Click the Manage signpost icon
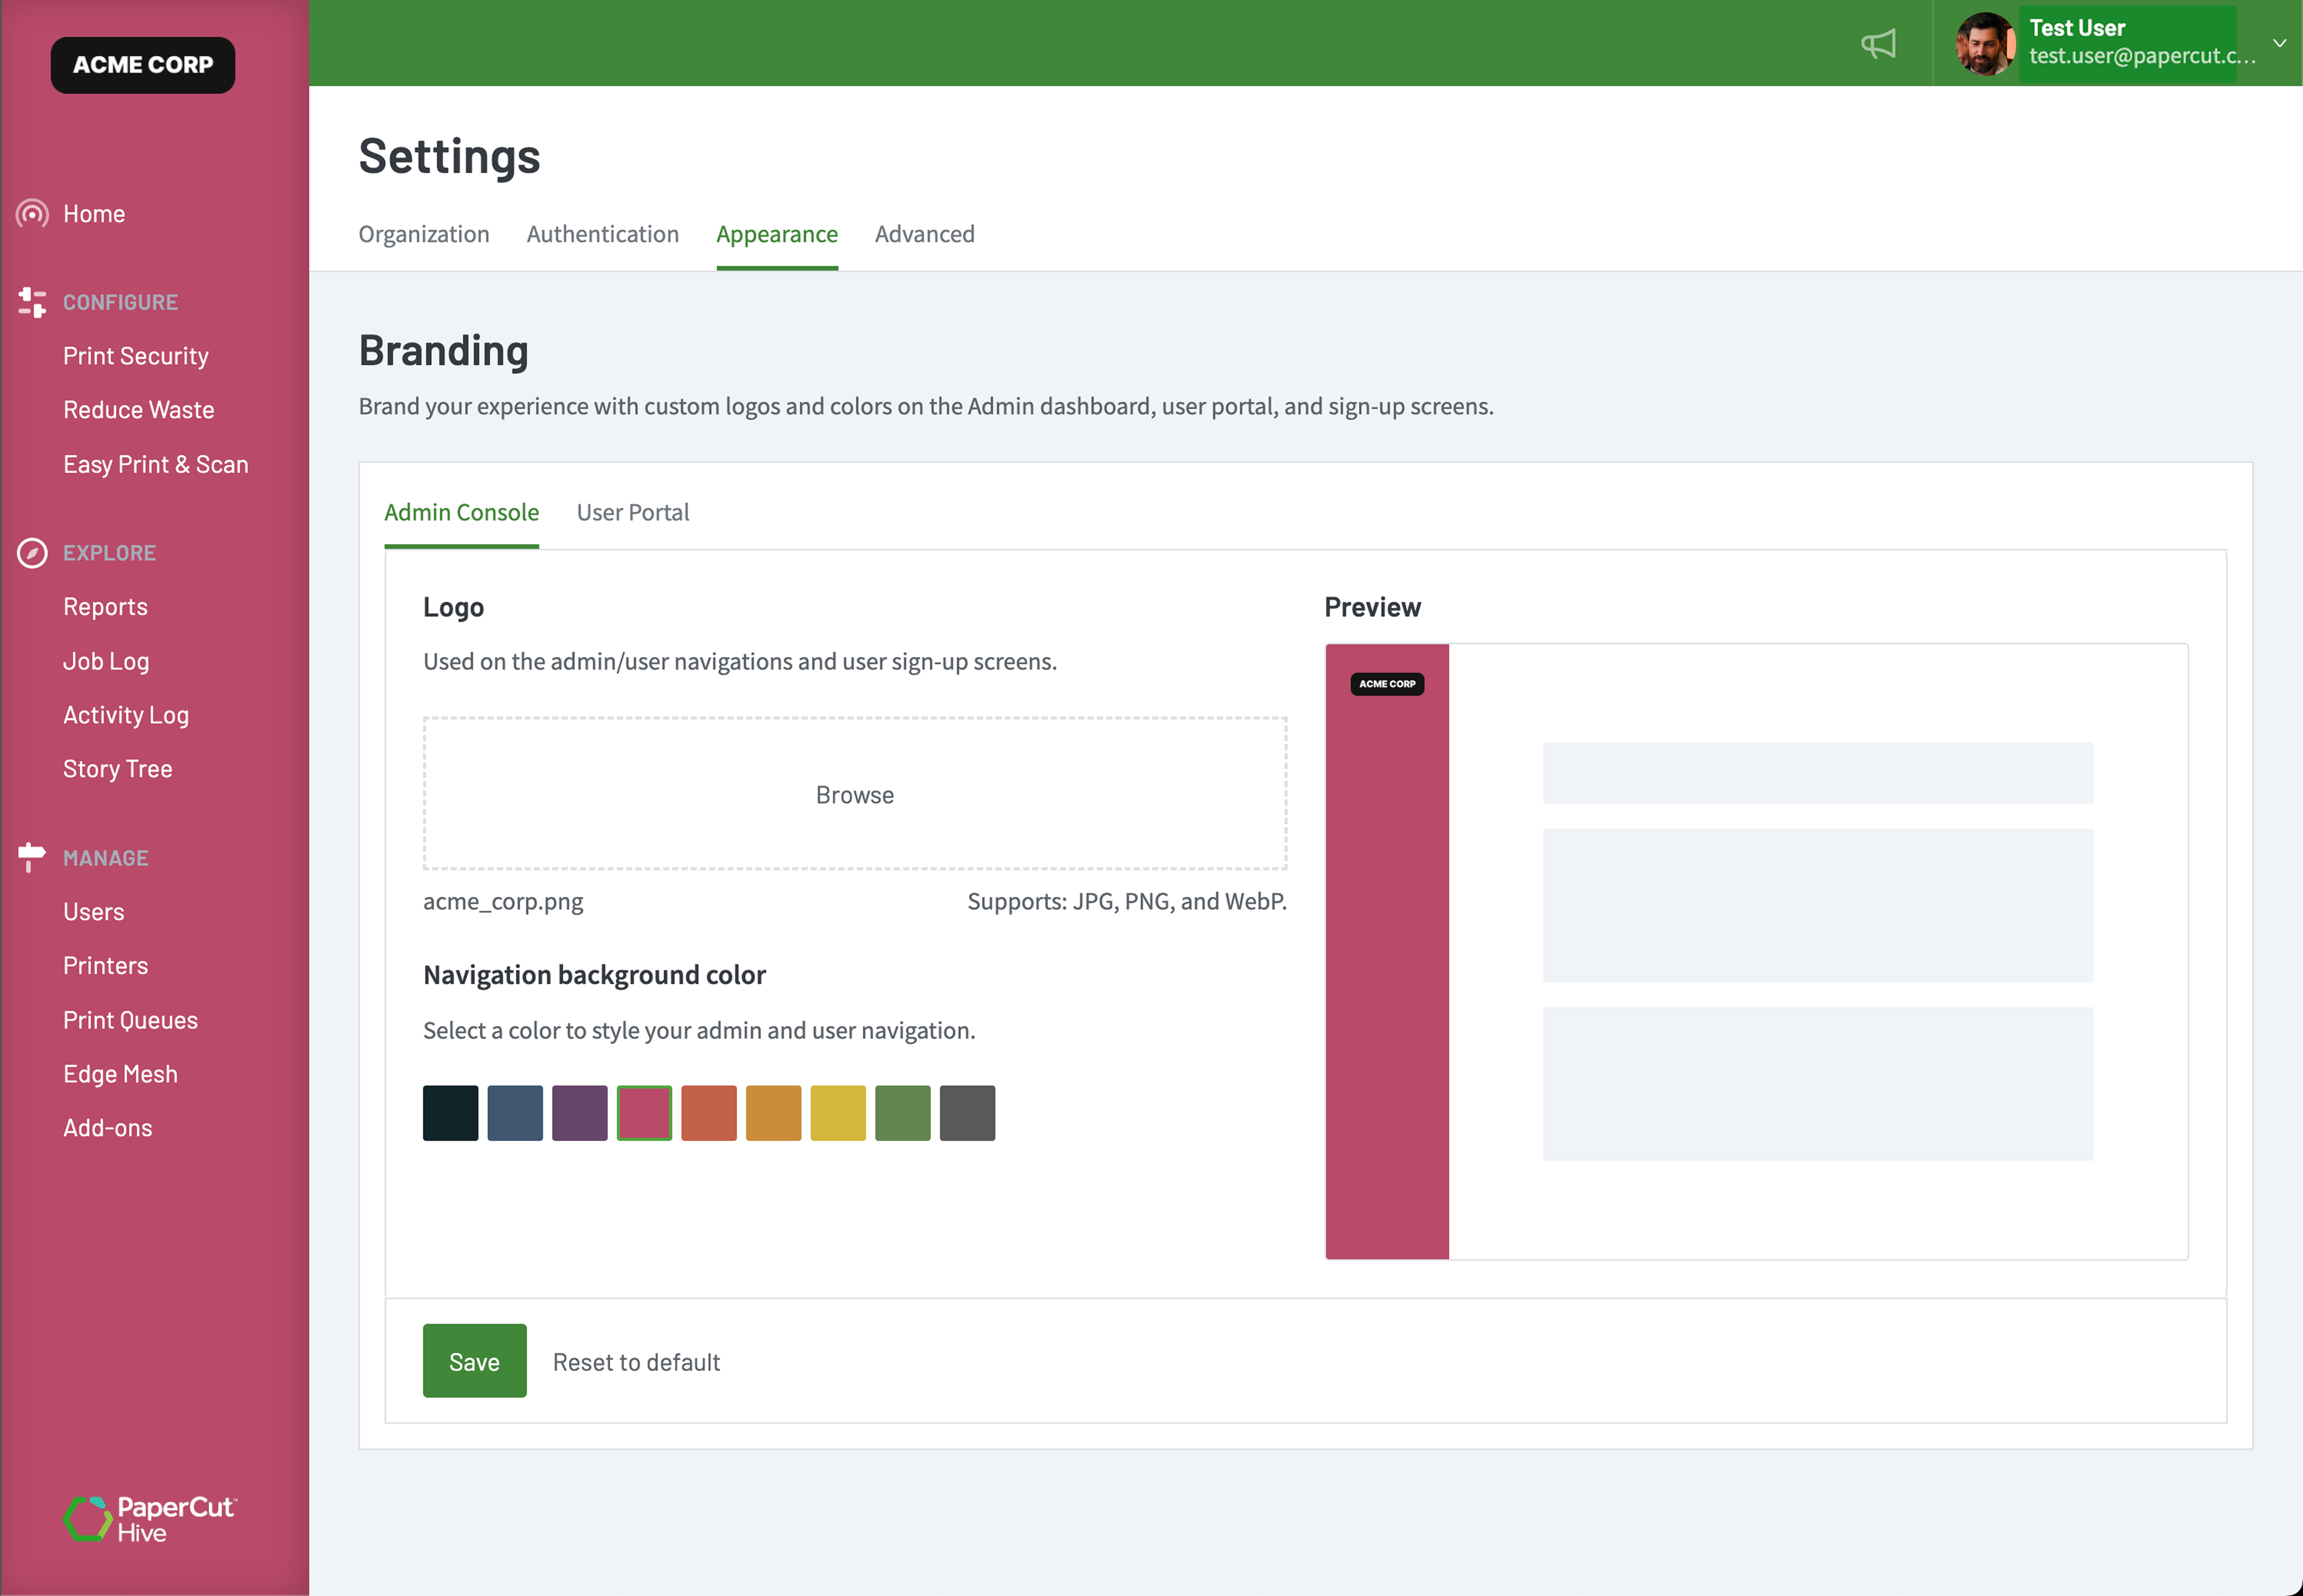 coord(32,856)
